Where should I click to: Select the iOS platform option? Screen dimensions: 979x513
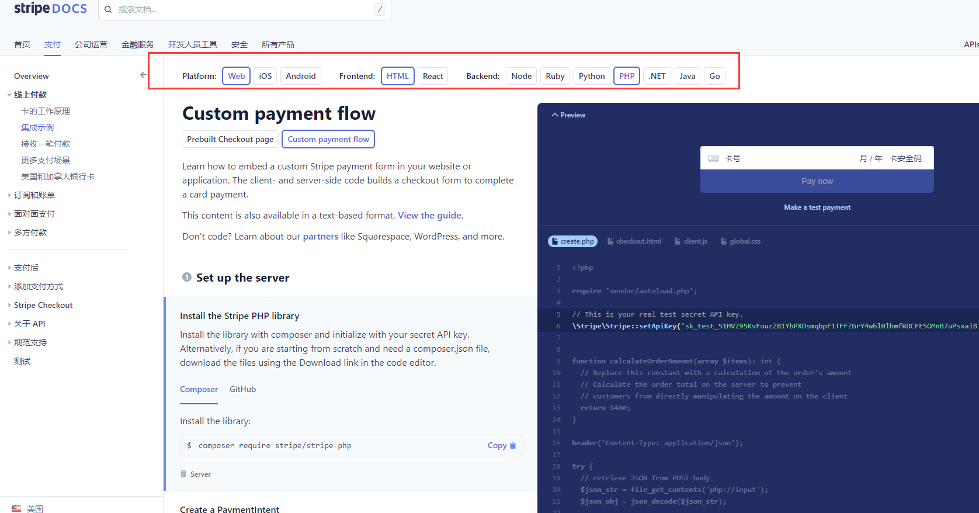point(266,76)
